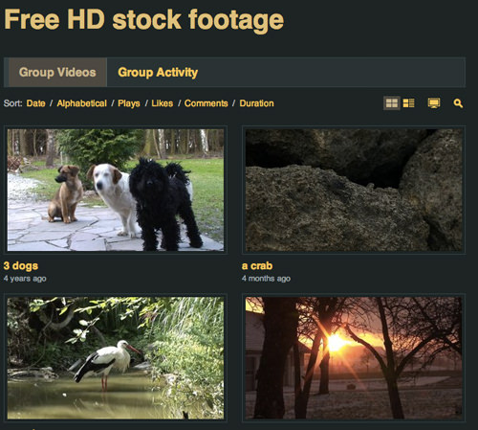Click the search magnifier icon
This screenshot has height=430, width=478.
tap(458, 103)
